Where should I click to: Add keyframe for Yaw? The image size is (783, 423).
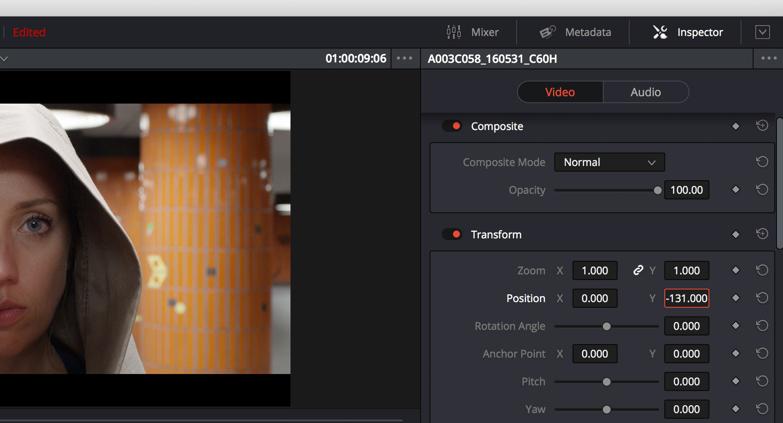pyautogui.click(x=735, y=409)
